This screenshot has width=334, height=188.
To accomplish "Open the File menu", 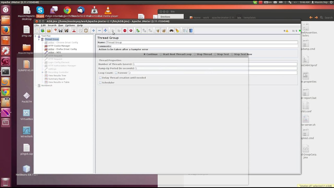I will coord(37,25).
